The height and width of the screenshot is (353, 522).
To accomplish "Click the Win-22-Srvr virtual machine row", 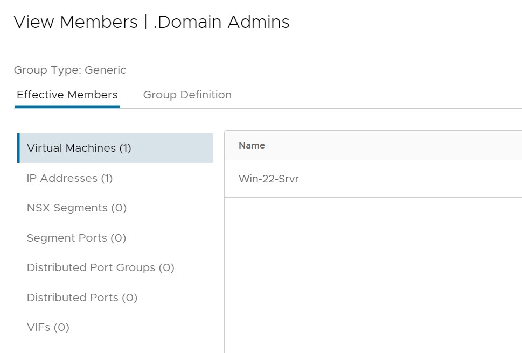I will pos(269,179).
